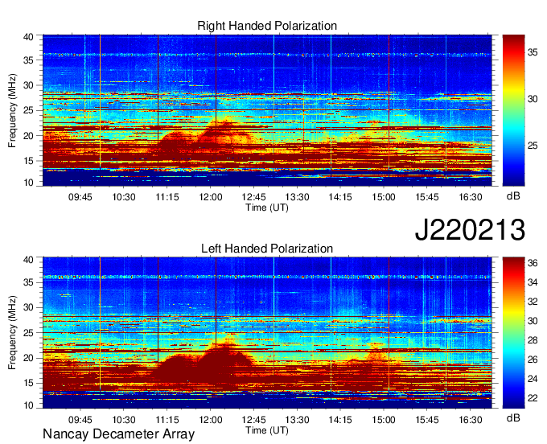Click 13:30 tick on right-handed plot time axis
547x444 pixels.
297,197
